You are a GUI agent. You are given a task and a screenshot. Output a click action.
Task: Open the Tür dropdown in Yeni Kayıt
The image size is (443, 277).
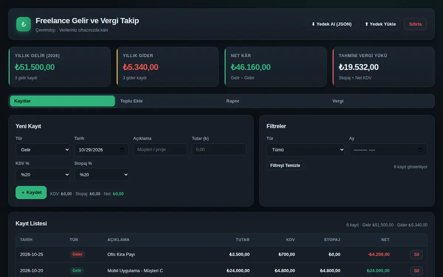coord(43,150)
